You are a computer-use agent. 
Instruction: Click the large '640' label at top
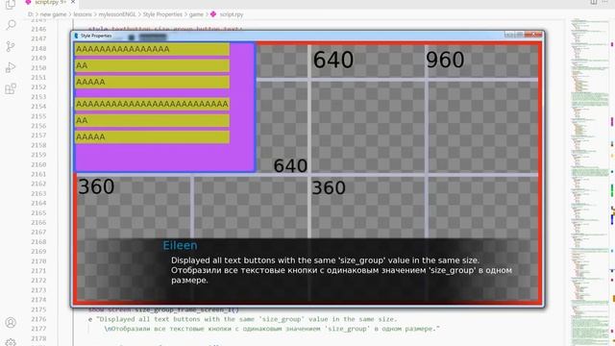pyautogui.click(x=333, y=60)
